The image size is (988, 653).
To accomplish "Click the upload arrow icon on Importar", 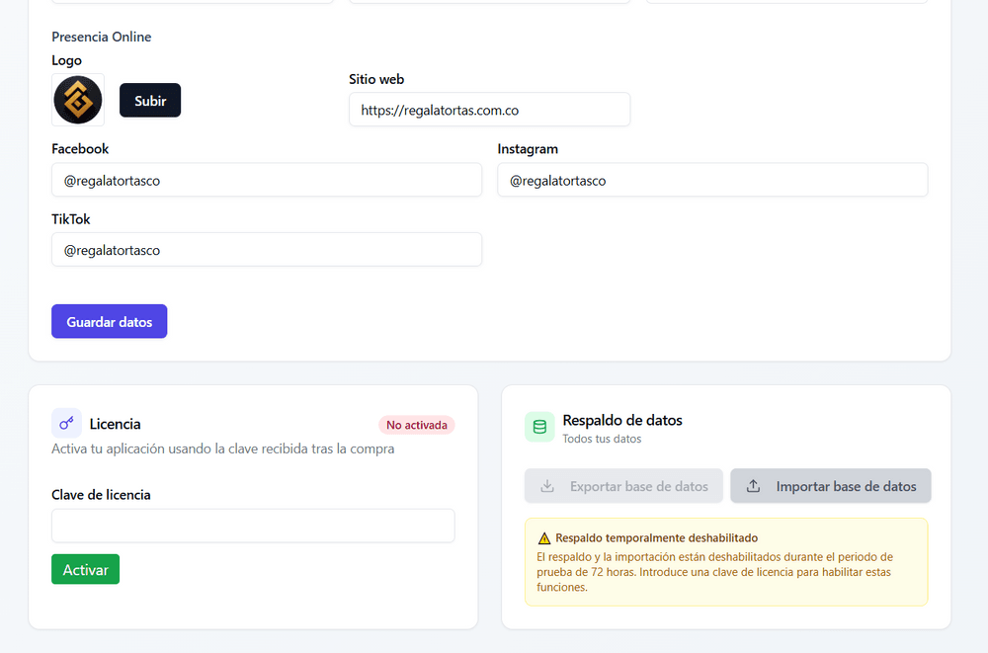I will point(753,486).
